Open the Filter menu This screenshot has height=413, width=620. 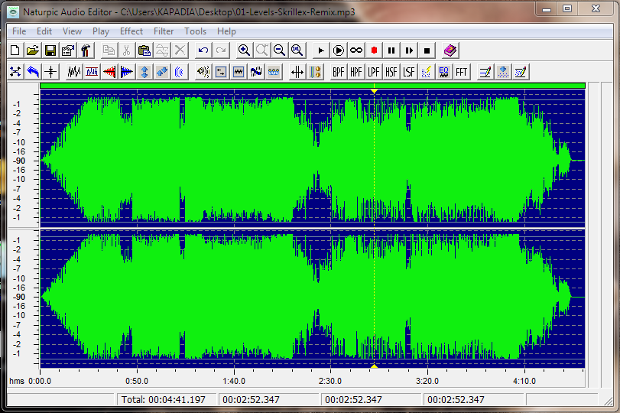pos(164,31)
